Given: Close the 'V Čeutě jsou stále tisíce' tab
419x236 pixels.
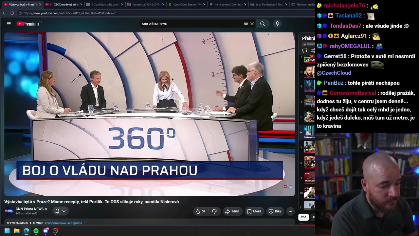Looking at the screenshot, I should tap(122, 5).
